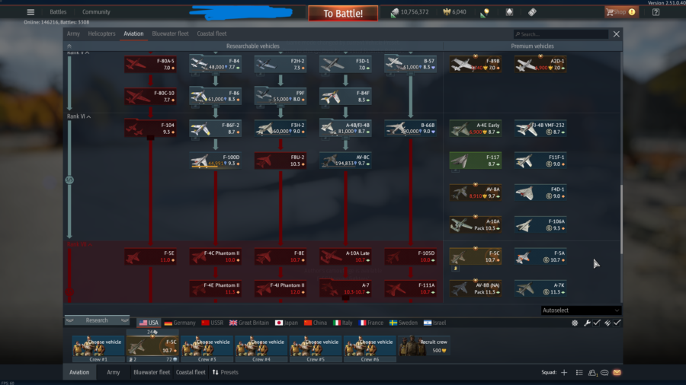Open the gear settings icon below Autoselect
This screenshot has height=385, width=686.
575,323
